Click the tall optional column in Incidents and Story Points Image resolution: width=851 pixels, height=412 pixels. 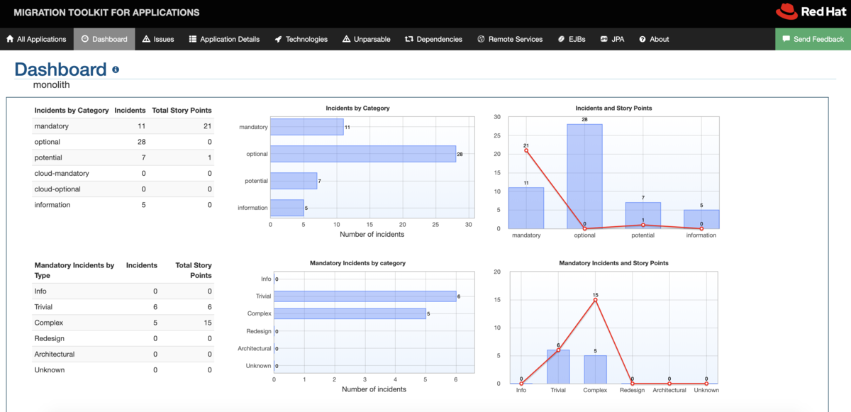click(584, 176)
